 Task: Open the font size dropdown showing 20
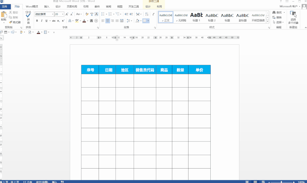tap(63, 14)
